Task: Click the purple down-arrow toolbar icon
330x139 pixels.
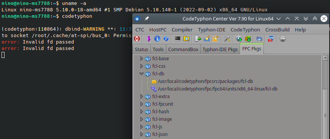Action: point(149,39)
